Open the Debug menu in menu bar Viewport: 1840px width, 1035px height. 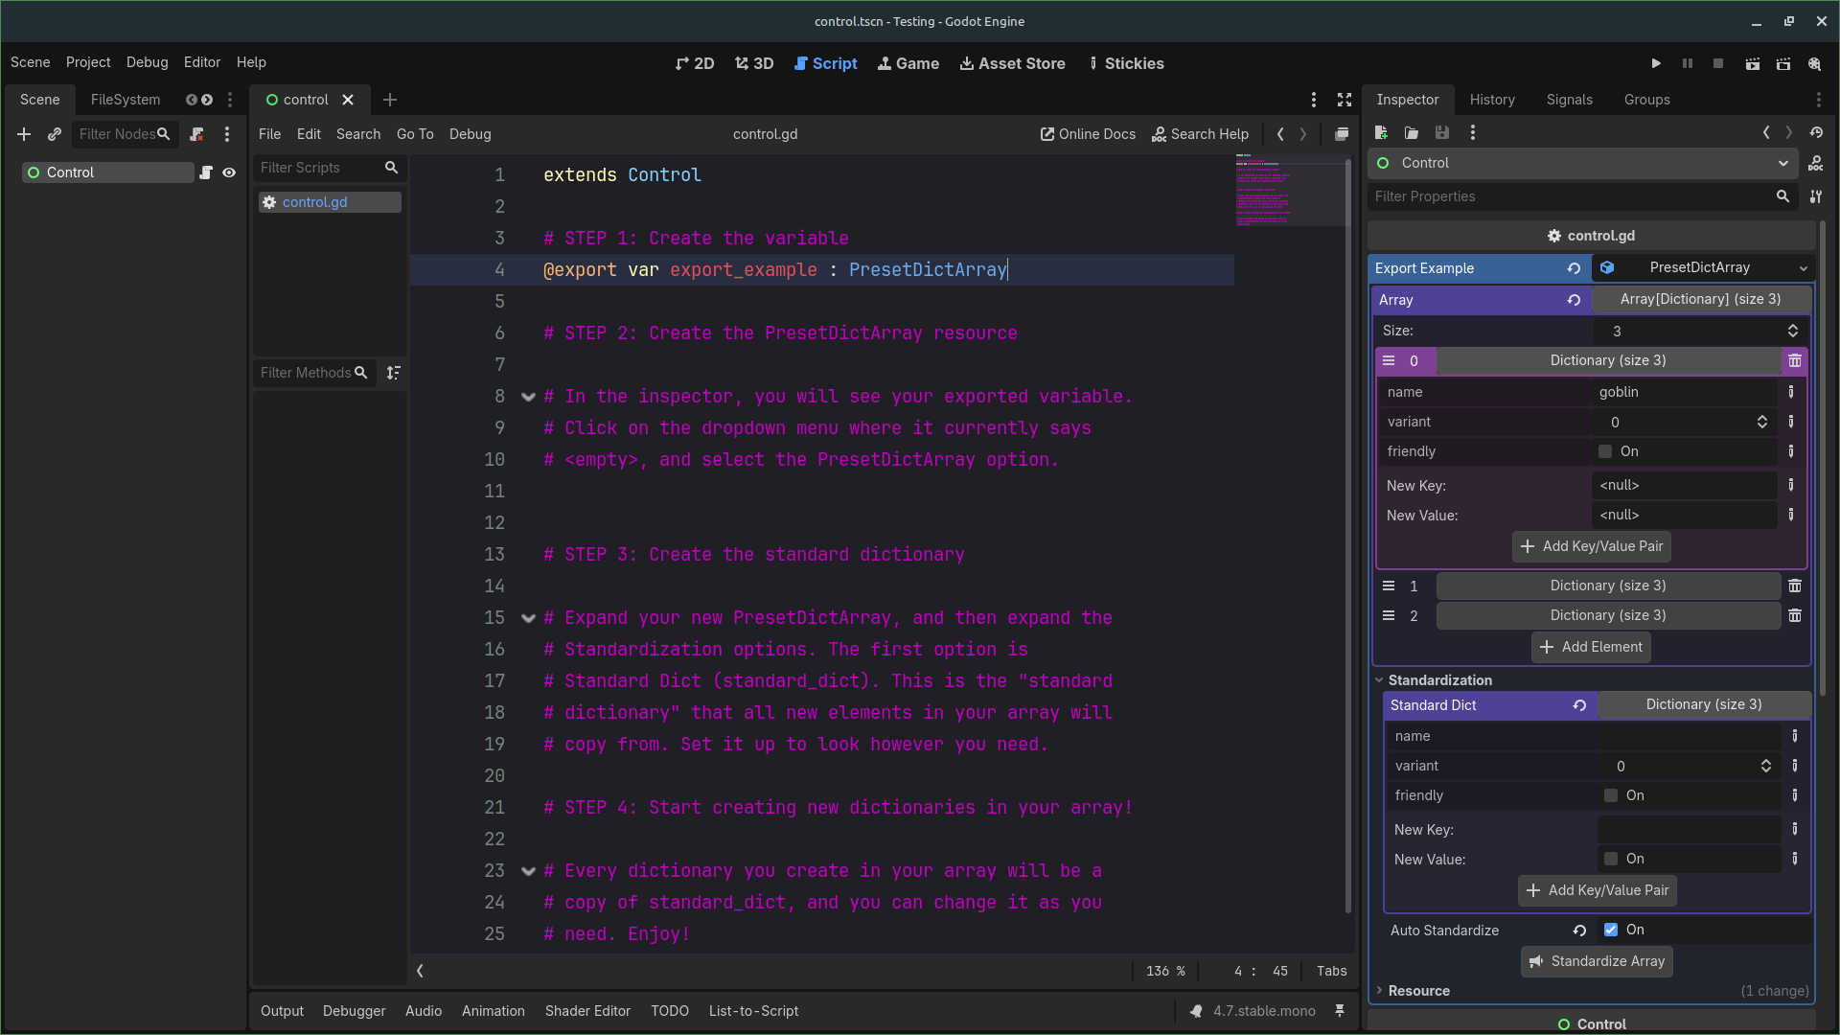[x=147, y=62]
